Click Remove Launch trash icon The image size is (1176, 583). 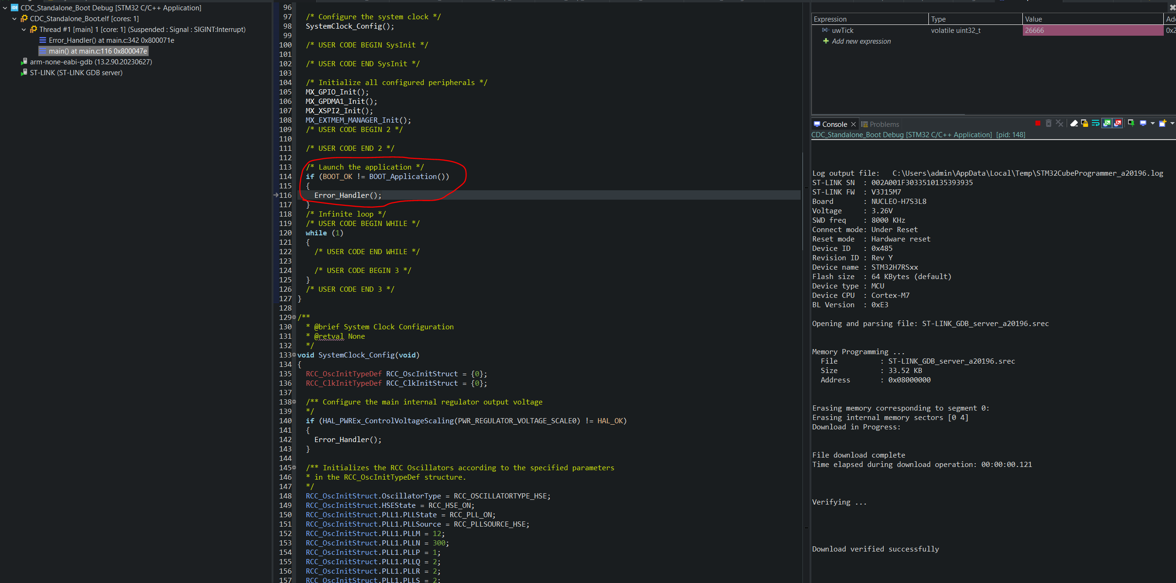pos(1049,123)
